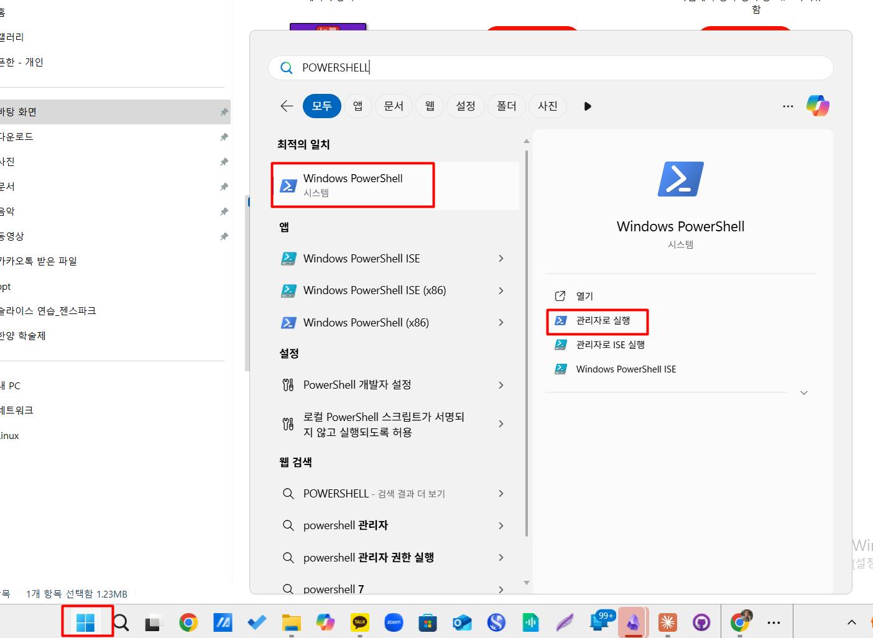Viewport: 873px width, 638px height.
Task: Go back with the left arrow
Action: pos(286,106)
